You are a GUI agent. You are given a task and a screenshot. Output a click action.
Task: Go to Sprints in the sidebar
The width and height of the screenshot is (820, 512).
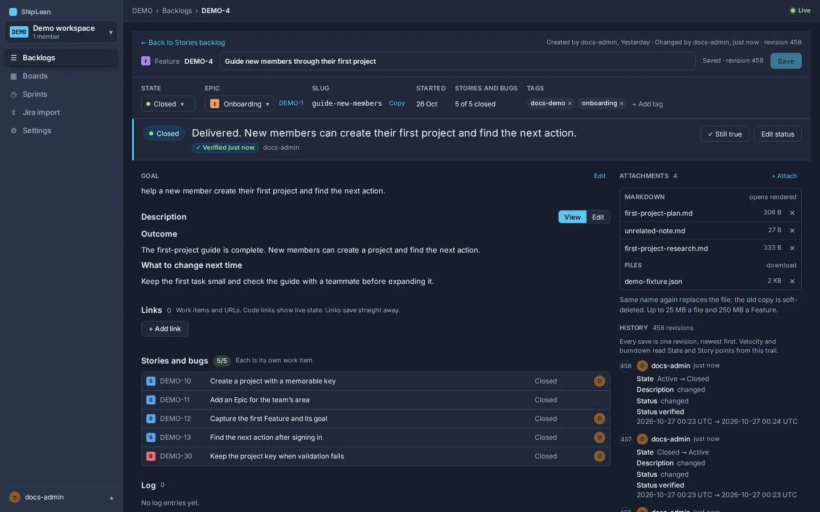click(61, 94)
